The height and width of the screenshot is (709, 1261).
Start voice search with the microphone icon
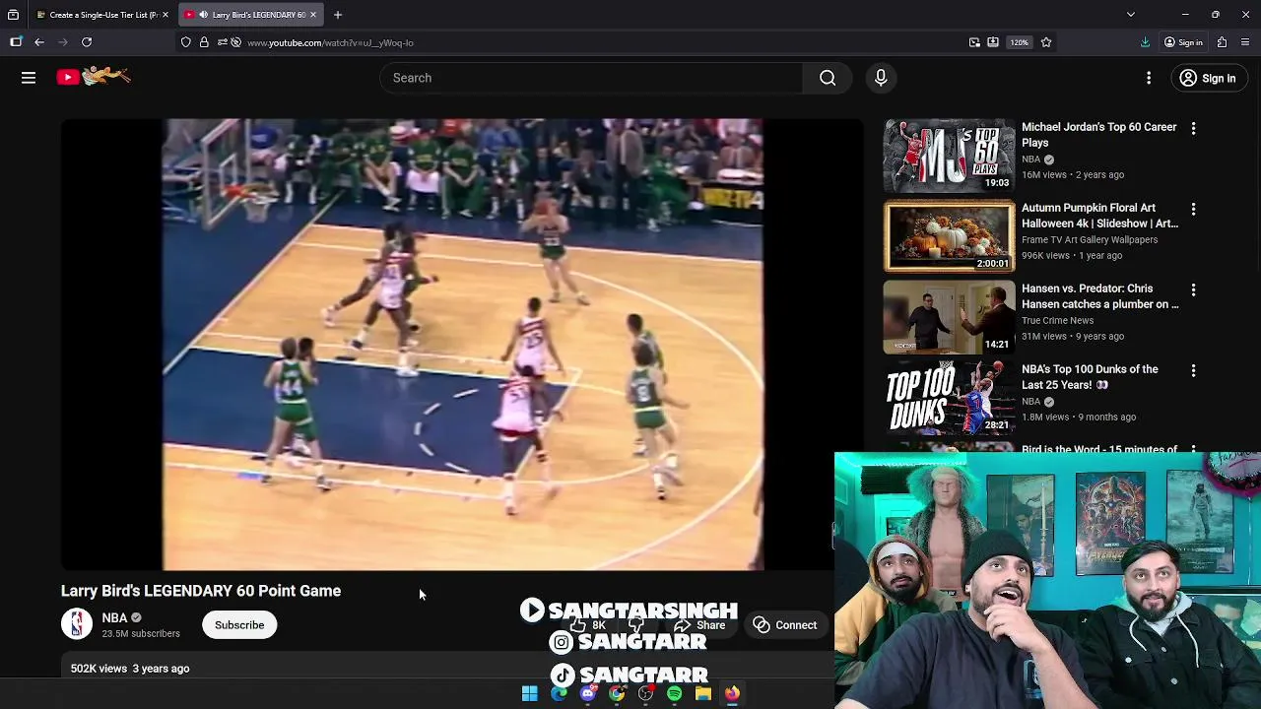[x=881, y=78]
